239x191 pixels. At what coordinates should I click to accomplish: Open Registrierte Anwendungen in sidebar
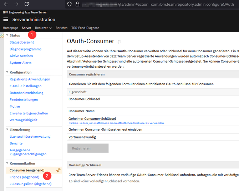[30, 79]
